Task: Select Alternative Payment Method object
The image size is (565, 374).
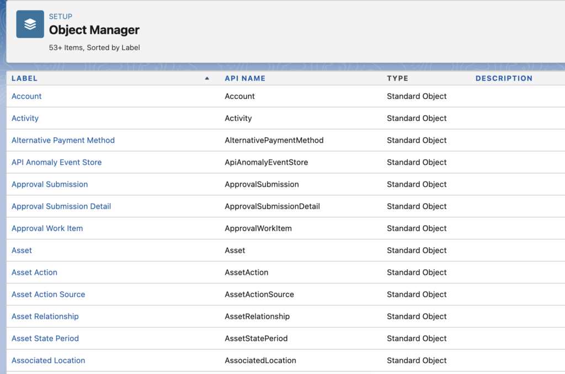Action: [x=63, y=140]
